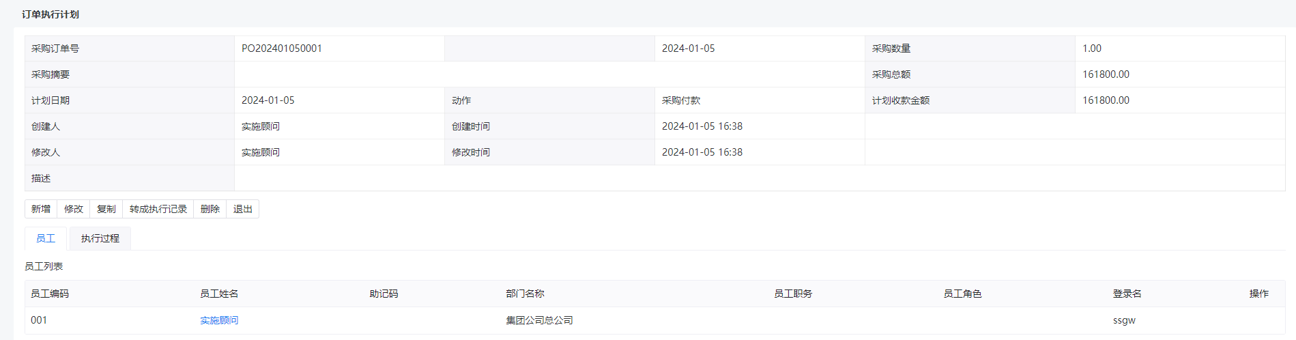This screenshot has width=1296, height=340.
Task: Click 转成执行记录 button
Action: tap(158, 209)
